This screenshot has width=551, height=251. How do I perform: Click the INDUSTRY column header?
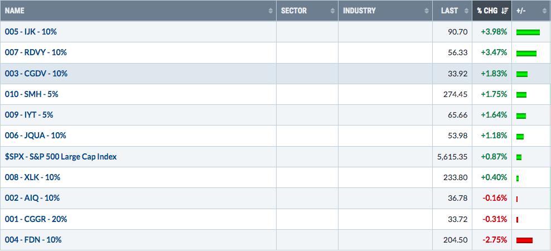point(359,11)
